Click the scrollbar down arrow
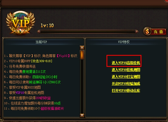 click(x=82, y=115)
